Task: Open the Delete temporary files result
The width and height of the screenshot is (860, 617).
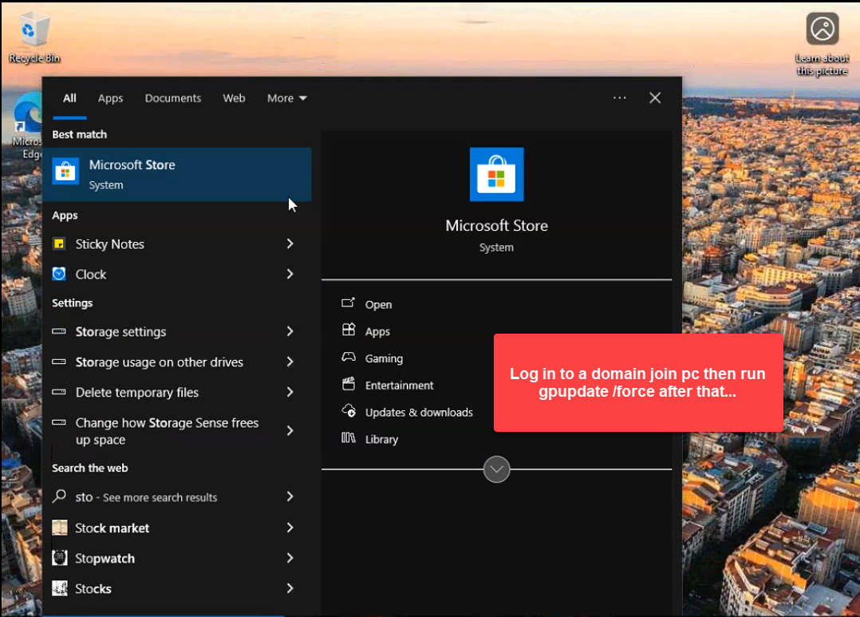Action: click(177, 392)
